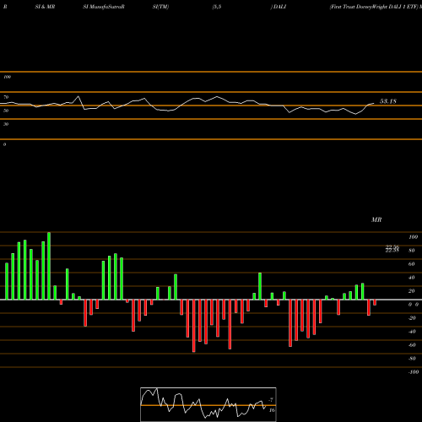The image size is (422, 422).
Task: Open the mini overview chart thumbnail at bottom
Action: tap(208, 404)
